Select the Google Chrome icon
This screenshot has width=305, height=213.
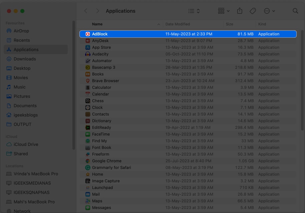(88, 161)
